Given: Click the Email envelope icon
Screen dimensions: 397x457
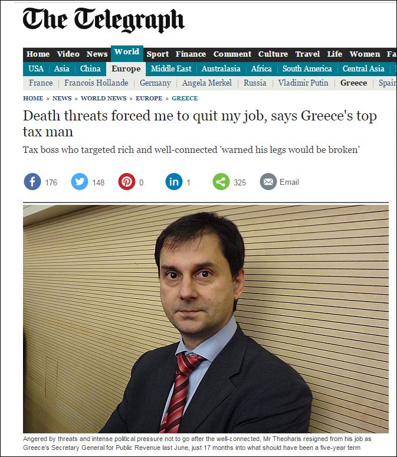Looking at the screenshot, I should pyautogui.click(x=268, y=182).
